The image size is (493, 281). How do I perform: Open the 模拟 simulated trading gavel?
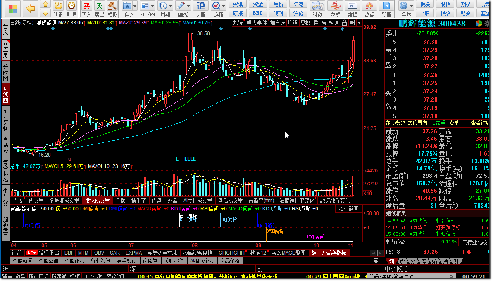pyautogui.click(x=112, y=9)
